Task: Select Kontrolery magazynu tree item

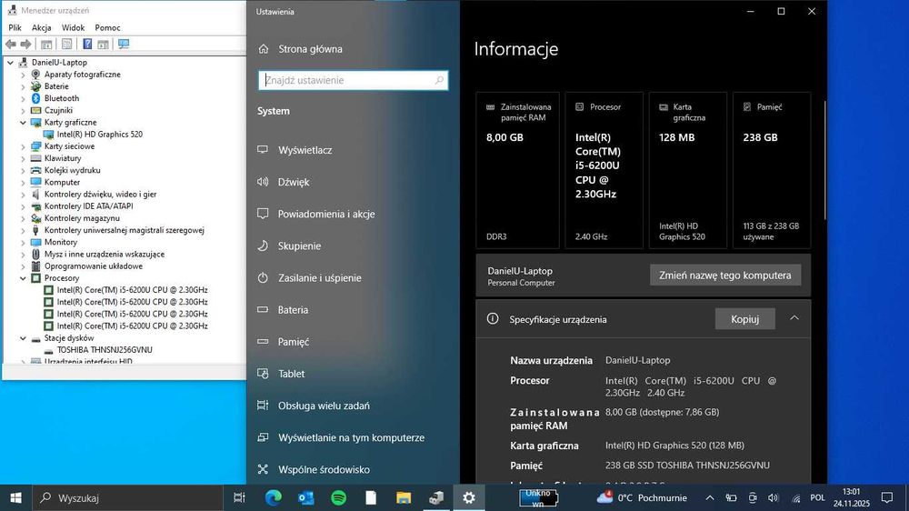Action: 82,218
